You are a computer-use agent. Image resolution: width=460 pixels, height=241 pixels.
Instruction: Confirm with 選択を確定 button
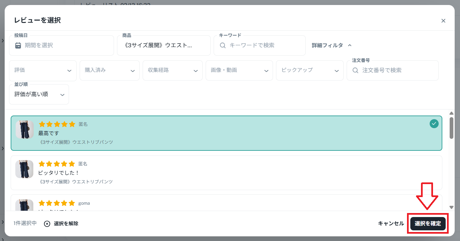click(428, 224)
